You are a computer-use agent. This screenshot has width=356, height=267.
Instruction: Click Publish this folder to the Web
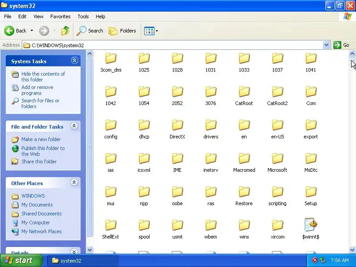(x=43, y=151)
